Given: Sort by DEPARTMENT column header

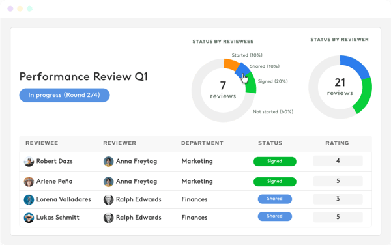Looking at the screenshot, I should click(x=202, y=143).
